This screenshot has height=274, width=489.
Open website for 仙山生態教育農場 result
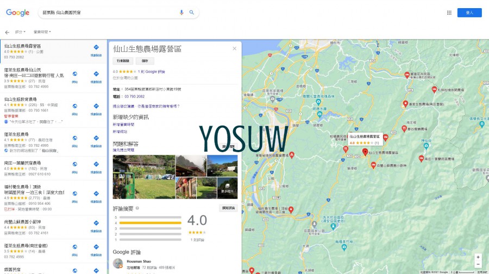coord(75,109)
